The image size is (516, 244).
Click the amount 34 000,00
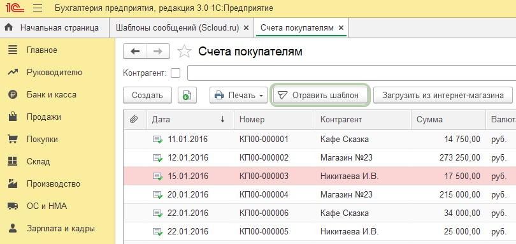[x=462, y=213]
